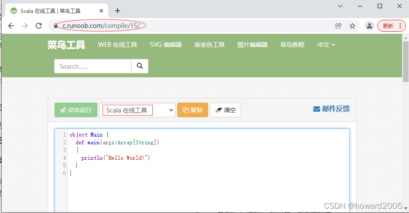409x213 pixels.
Task: Open SVG 编辑器 menu item
Action: [x=166, y=45]
